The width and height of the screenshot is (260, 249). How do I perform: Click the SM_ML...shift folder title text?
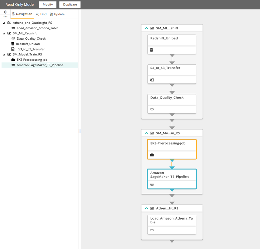coord(167,28)
